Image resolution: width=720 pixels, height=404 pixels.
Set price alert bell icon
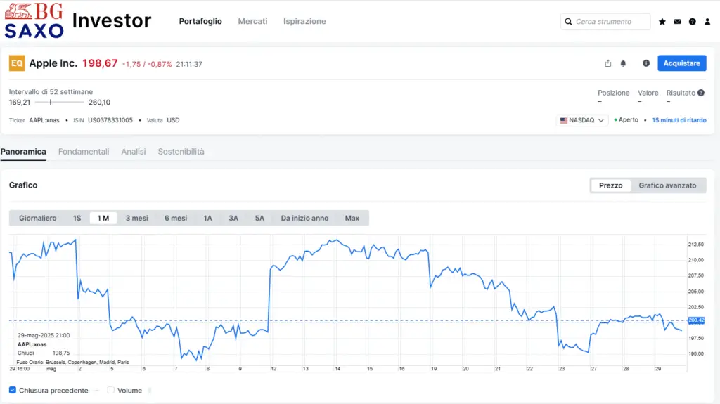point(623,63)
